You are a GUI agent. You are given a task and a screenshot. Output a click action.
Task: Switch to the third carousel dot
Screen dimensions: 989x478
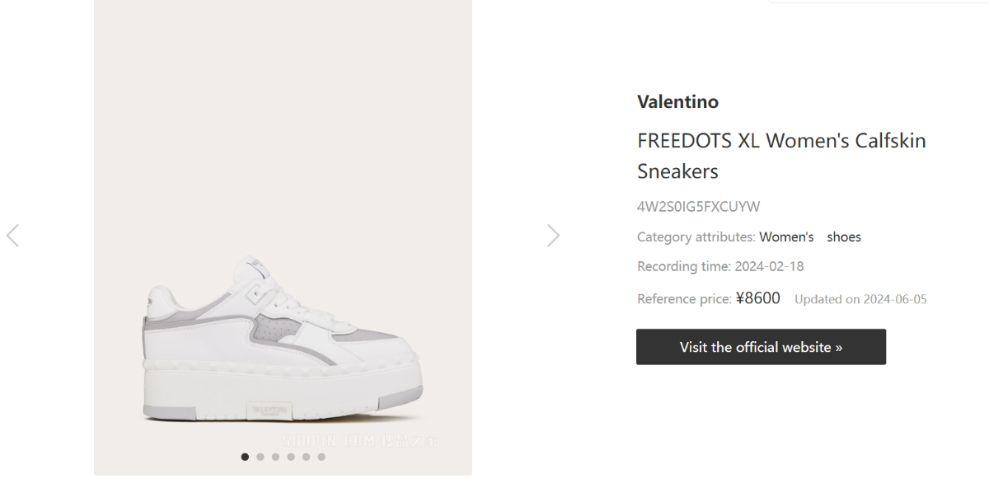275,457
